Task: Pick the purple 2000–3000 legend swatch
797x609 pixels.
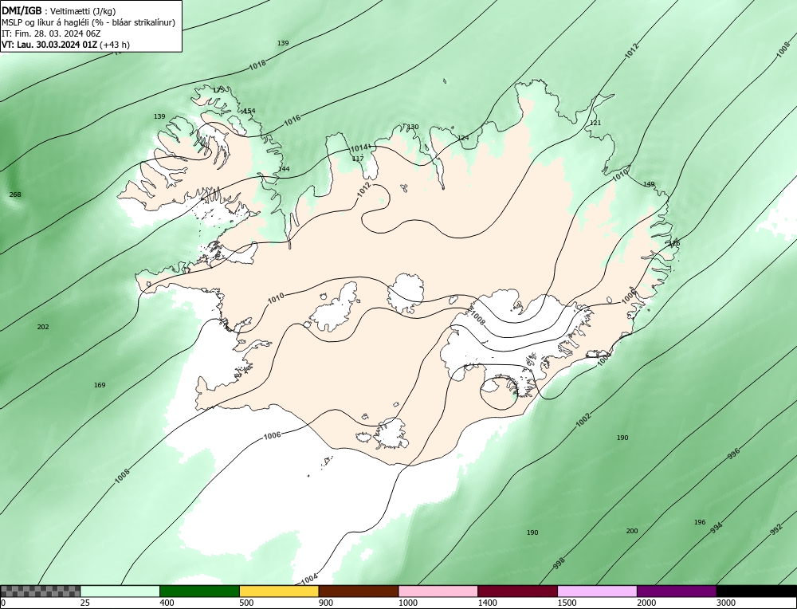Action: [677, 591]
